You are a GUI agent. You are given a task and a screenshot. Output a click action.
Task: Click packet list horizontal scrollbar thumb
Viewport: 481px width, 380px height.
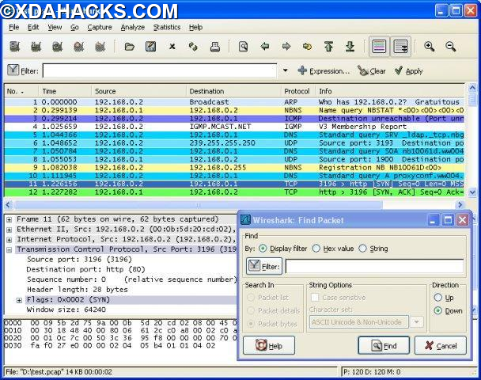199,205
